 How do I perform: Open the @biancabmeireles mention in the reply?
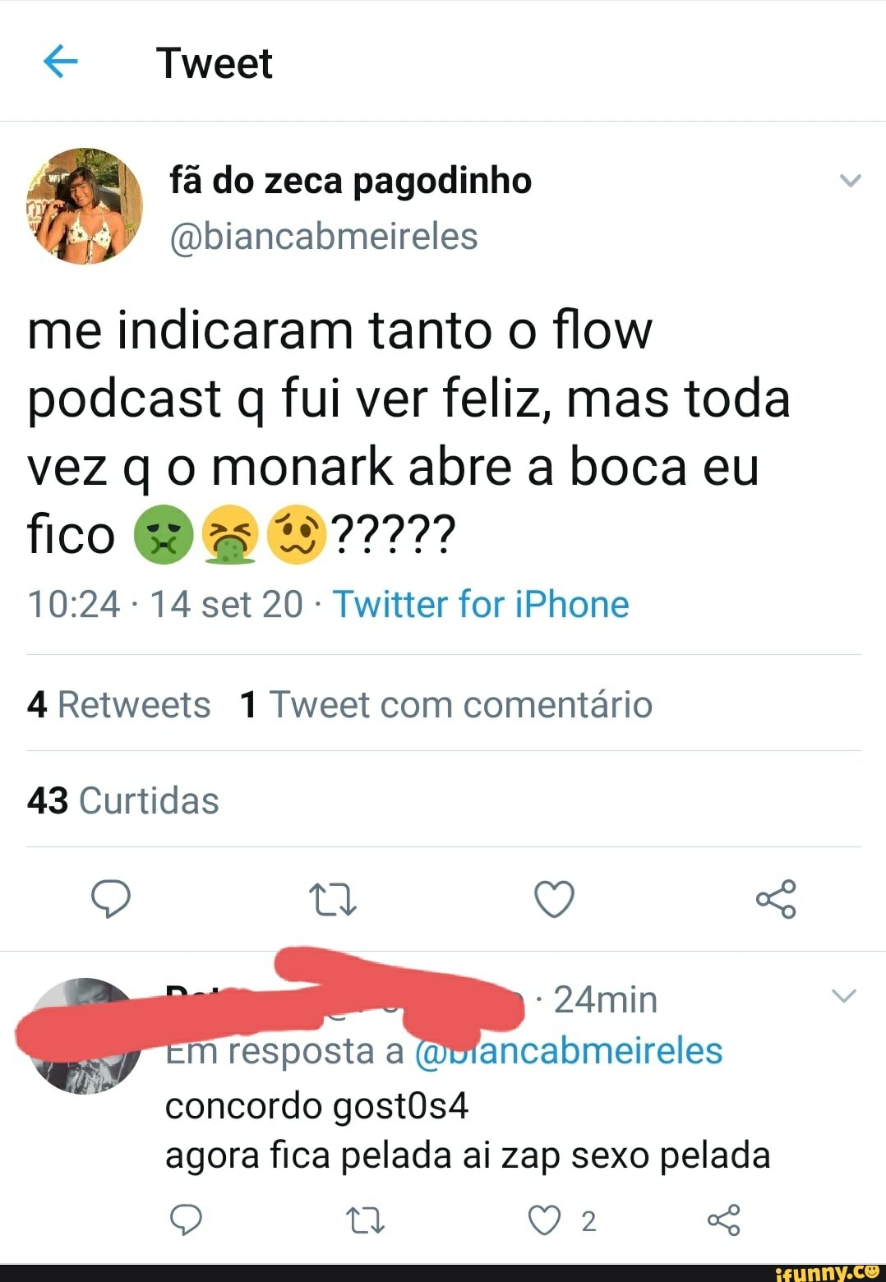[569, 1050]
